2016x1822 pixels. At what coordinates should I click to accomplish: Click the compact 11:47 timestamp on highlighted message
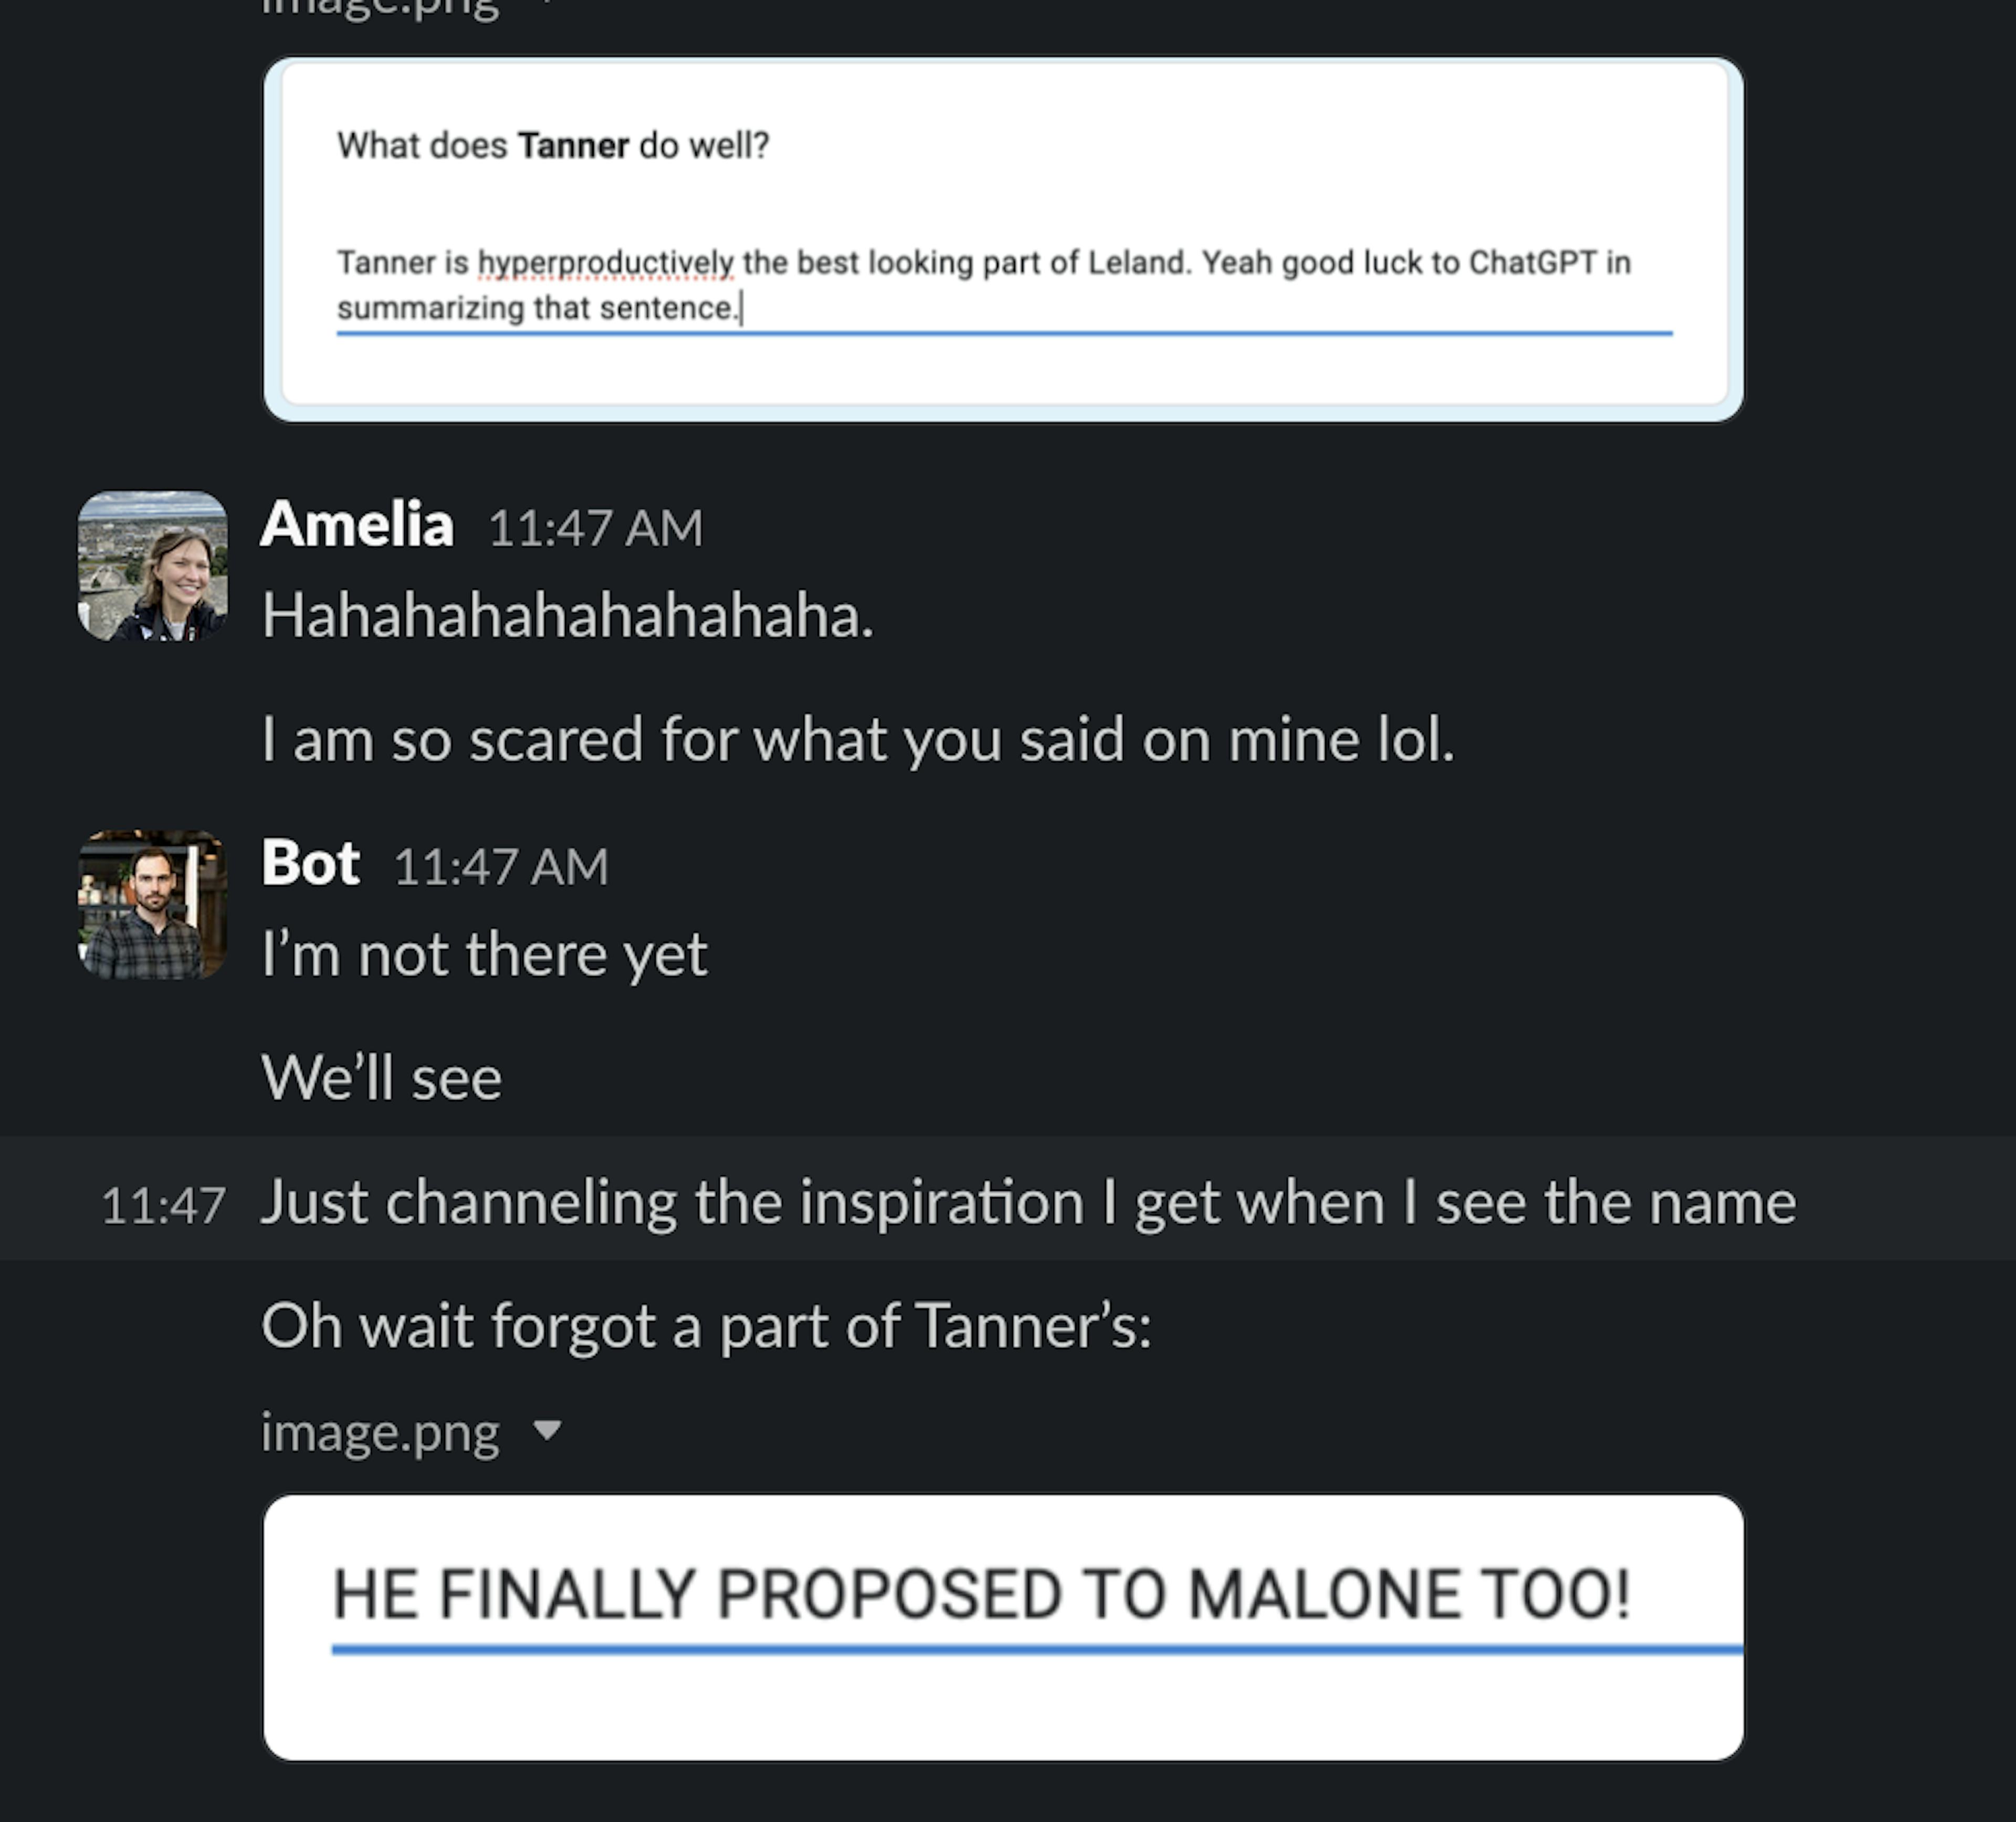[163, 1205]
